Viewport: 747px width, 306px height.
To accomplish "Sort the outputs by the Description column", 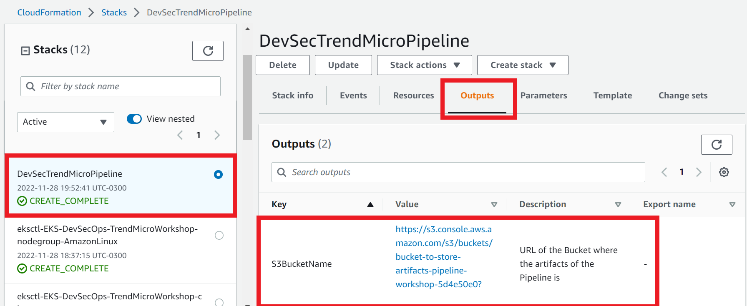I will 618,205.
